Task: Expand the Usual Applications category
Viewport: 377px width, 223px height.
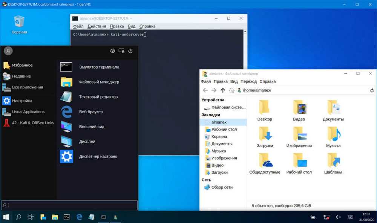Action: (x=28, y=112)
